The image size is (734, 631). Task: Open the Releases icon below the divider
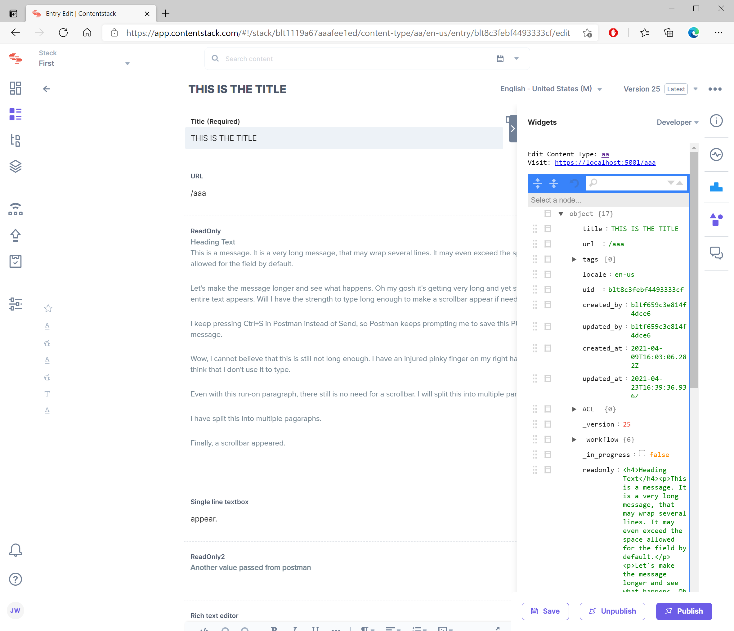coord(16,209)
